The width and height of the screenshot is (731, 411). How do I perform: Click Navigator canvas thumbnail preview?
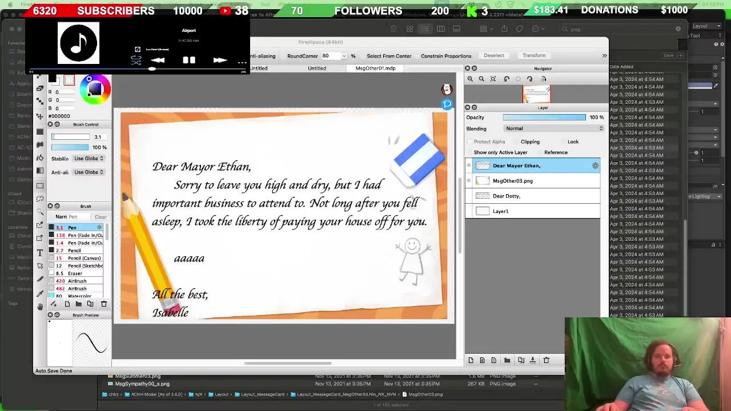tap(536, 94)
